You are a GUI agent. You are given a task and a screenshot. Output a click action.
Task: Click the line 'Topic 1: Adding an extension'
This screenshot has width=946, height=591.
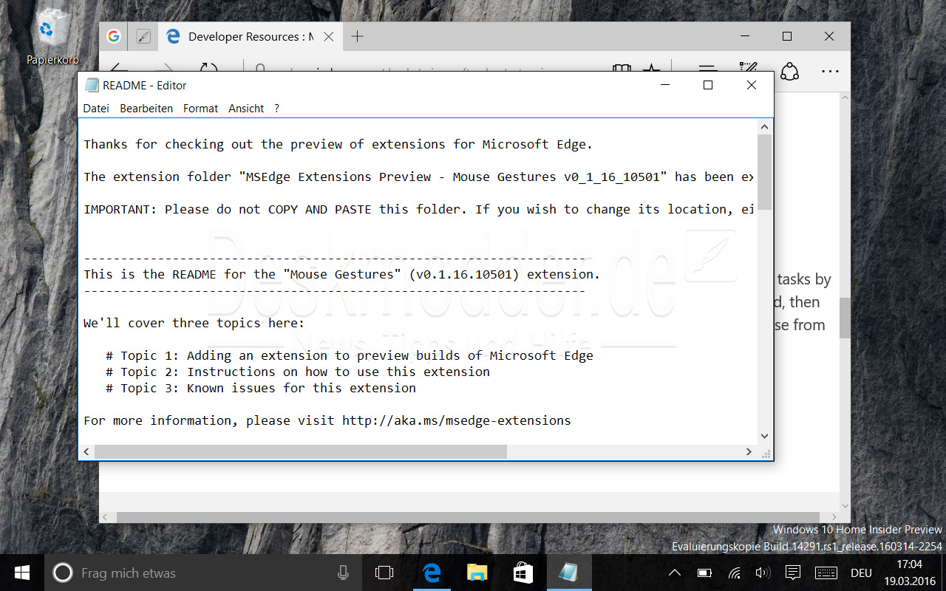point(350,355)
